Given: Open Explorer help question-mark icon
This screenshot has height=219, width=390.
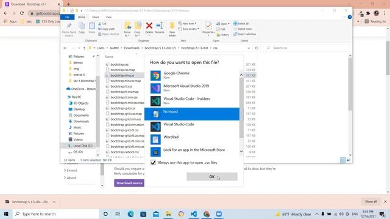Looking at the screenshot, I should (x=349, y=17).
